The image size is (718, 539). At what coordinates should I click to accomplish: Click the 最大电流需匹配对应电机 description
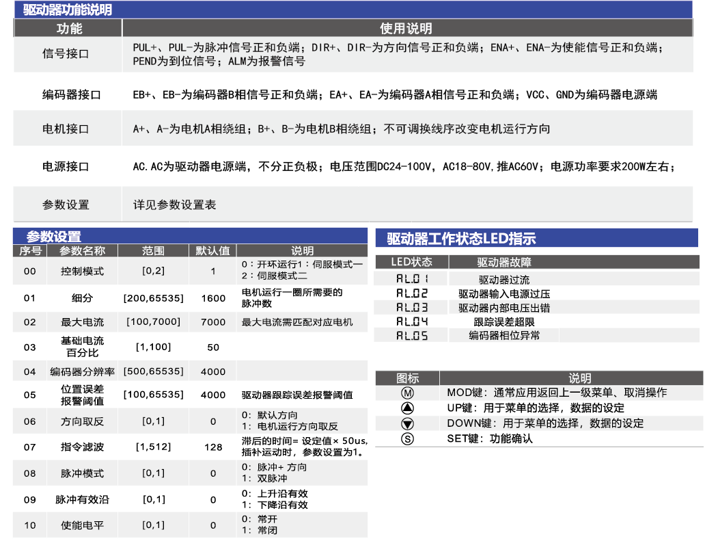point(297,322)
